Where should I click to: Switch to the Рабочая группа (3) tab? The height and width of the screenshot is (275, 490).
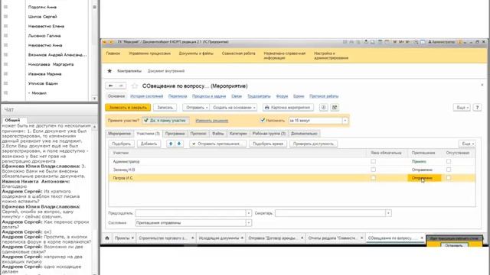(x=269, y=134)
